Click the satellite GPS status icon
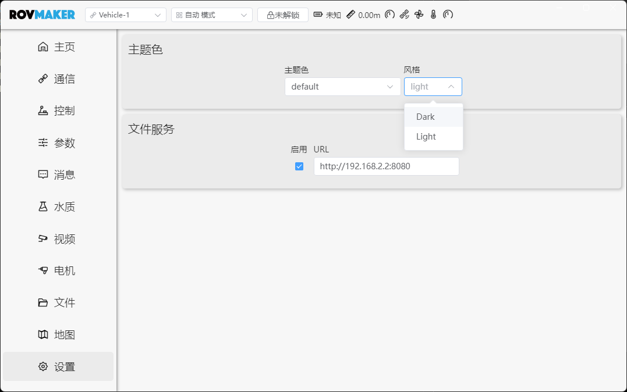Image resolution: width=627 pixels, height=392 pixels. tap(405, 15)
